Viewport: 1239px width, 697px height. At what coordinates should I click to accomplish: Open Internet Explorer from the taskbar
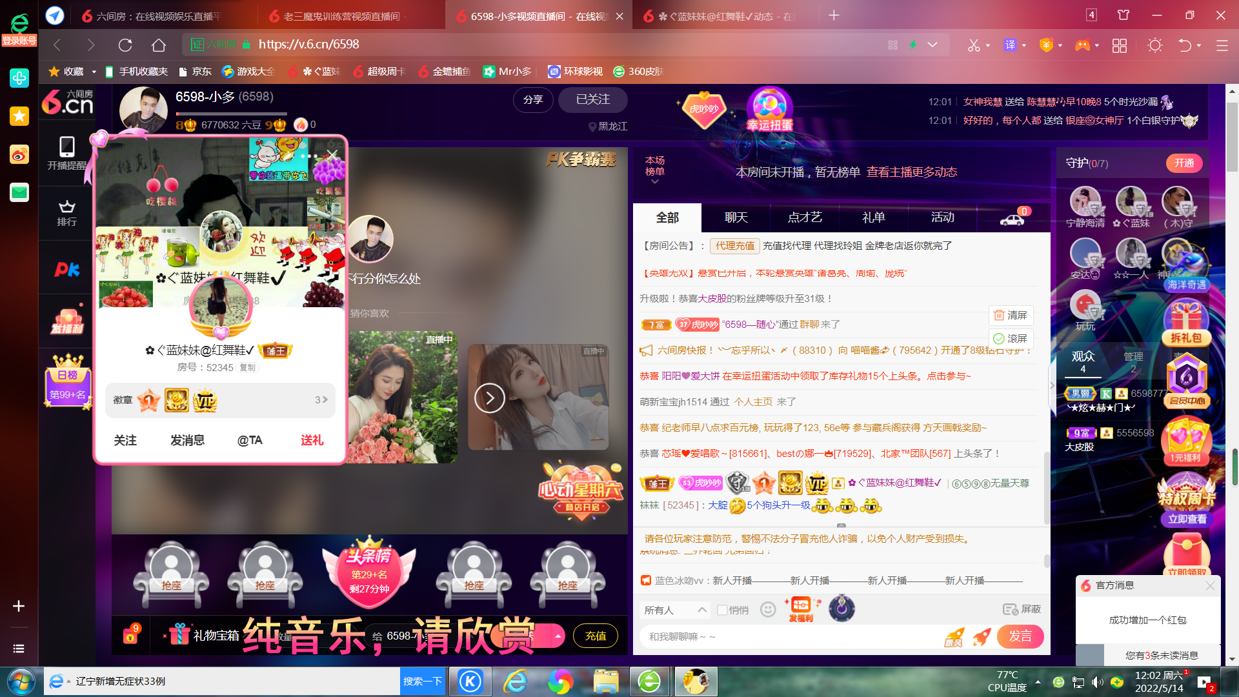pyautogui.click(x=516, y=682)
